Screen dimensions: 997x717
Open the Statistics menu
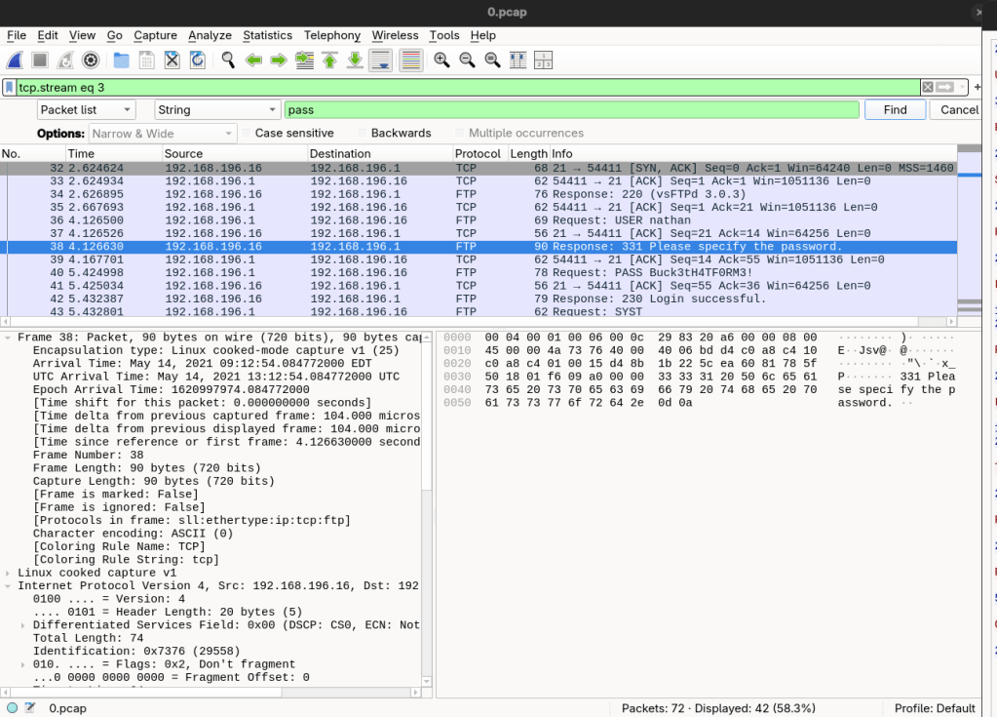coord(267,35)
